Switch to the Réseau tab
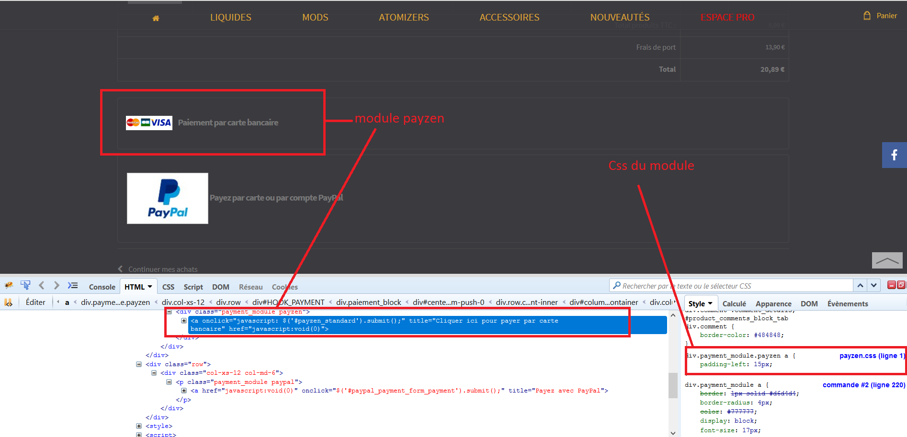This screenshot has height=437, width=907. tap(251, 287)
